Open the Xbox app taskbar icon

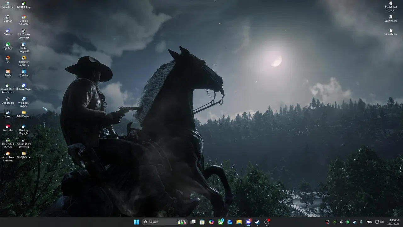pyautogui.click(x=221, y=222)
